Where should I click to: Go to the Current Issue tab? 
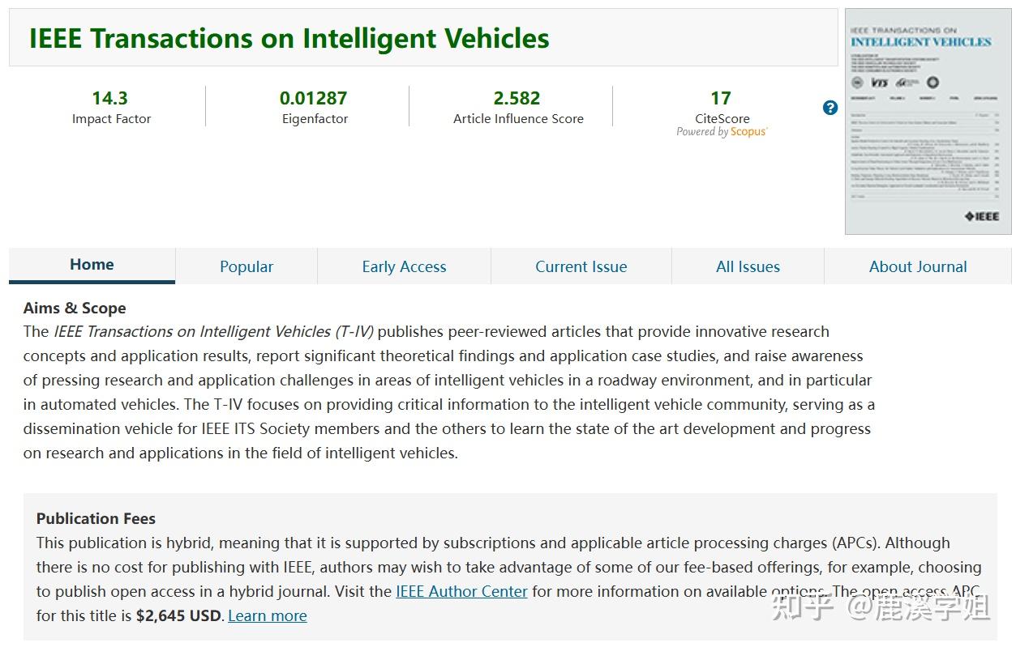[581, 266]
